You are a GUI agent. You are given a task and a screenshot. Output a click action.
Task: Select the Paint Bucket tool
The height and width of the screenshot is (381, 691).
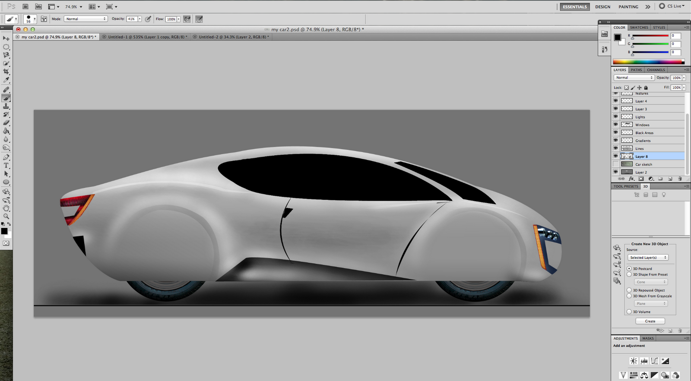coord(6,131)
